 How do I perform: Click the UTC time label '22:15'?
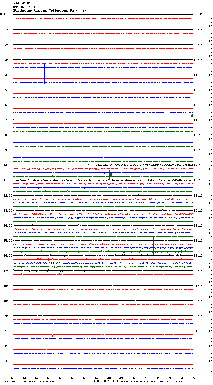click(x=198, y=241)
